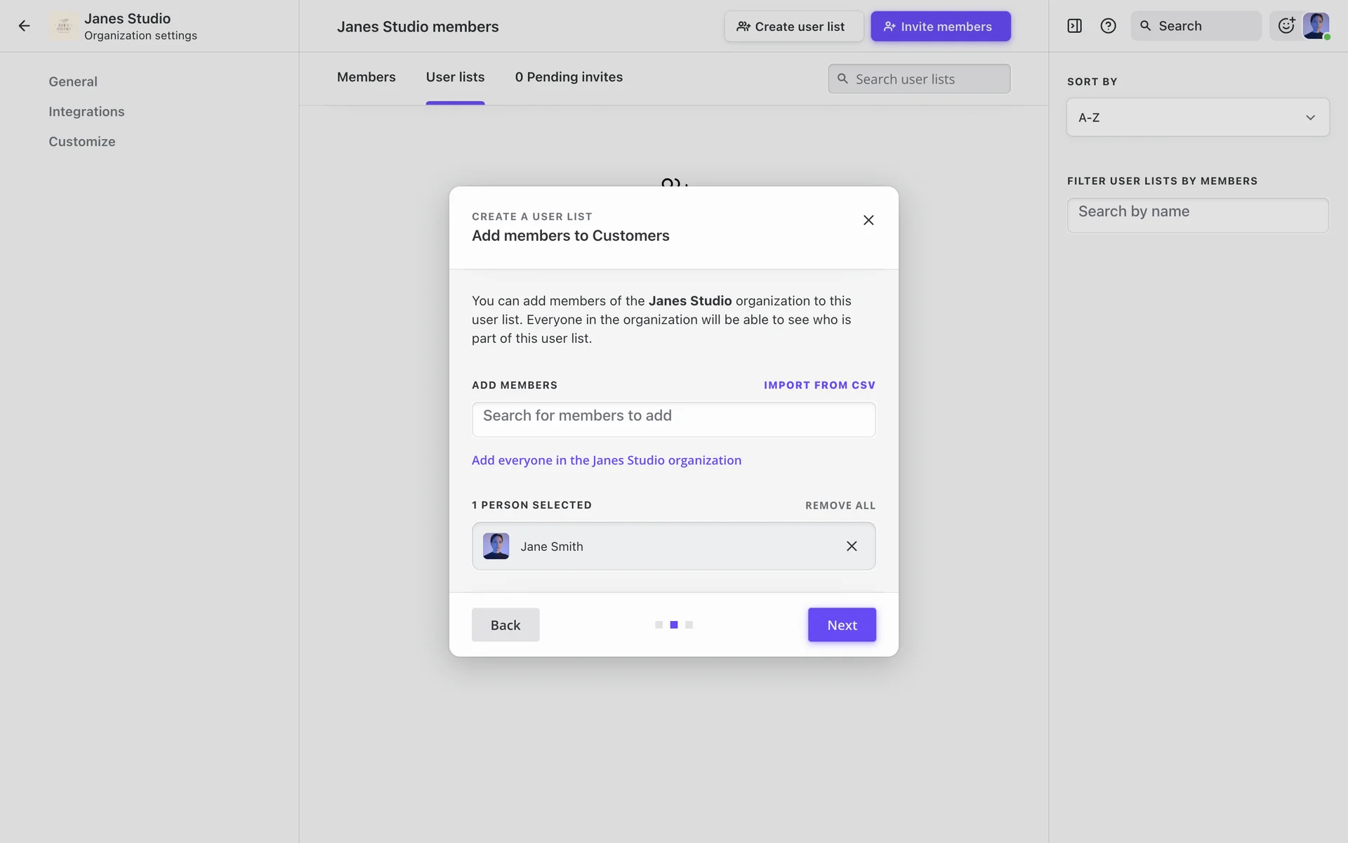Close the Create a user list dialog
The height and width of the screenshot is (843, 1348).
(868, 220)
